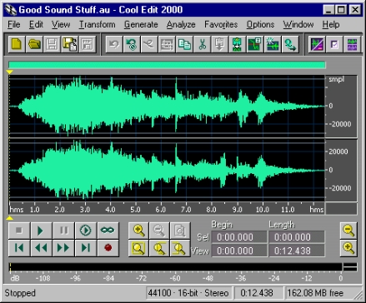Fast forward with the double-right-arrow button

63,248
